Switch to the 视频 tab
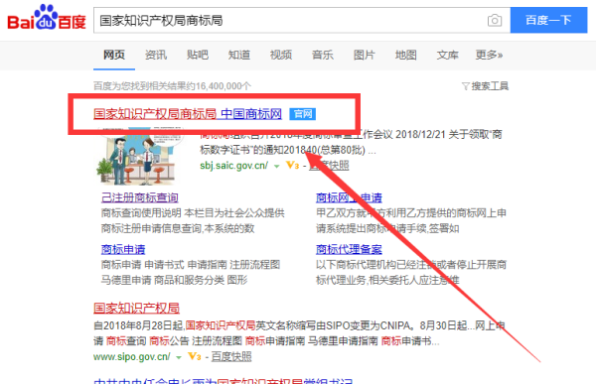 click(281, 56)
